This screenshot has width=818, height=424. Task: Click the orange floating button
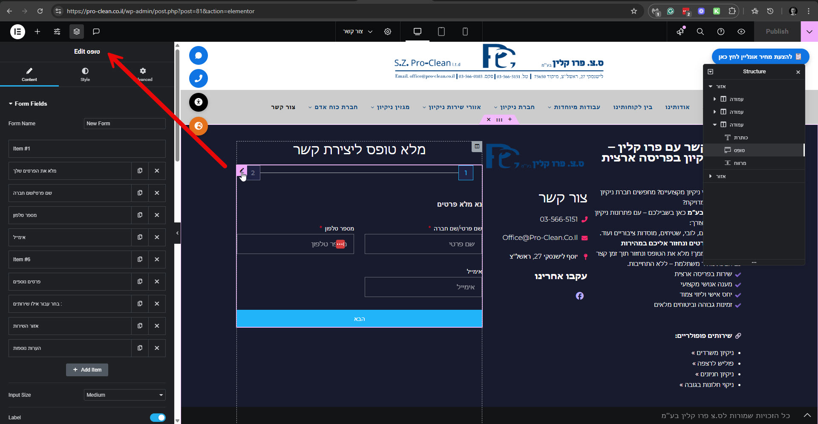tap(198, 126)
